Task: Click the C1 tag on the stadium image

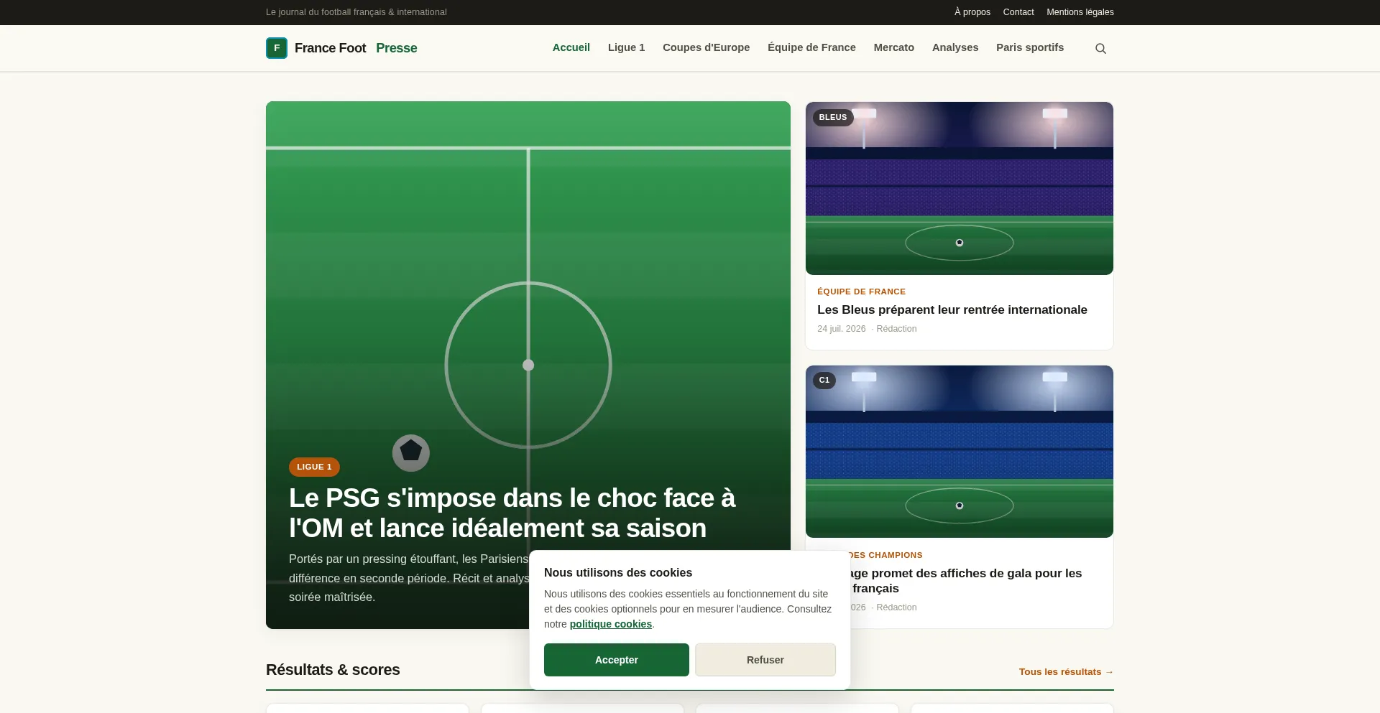Action: tap(824, 380)
